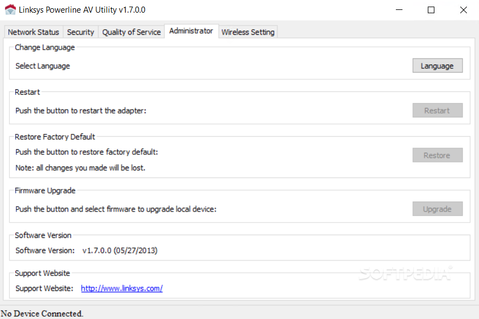Click the window title 'Linksys Powerline AV Utility v1.7.0.0'
This screenshot has height=319, width=479.
(x=82, y=10)
